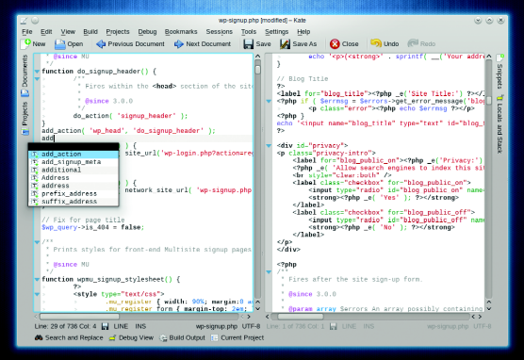Collapse the wpmu_signup_stylesheet function fold marker
The image size is (524, 360).
(x=37, y=280)
